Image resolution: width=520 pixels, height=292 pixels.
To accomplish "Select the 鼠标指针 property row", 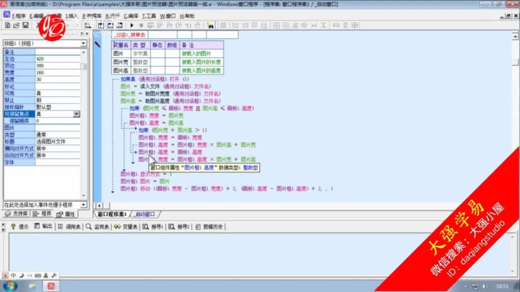I will 42,107.
